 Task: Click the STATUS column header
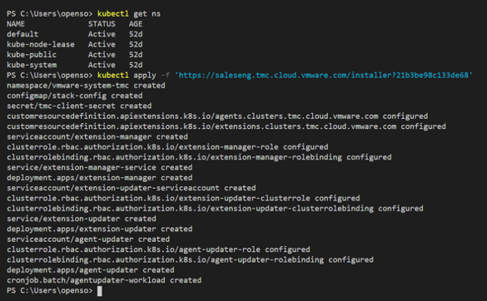pos(102,24)
